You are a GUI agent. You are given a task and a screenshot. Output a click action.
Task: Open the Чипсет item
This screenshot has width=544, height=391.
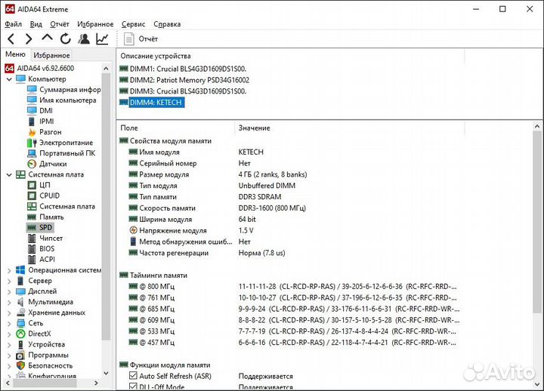click(x=45, y=238)
